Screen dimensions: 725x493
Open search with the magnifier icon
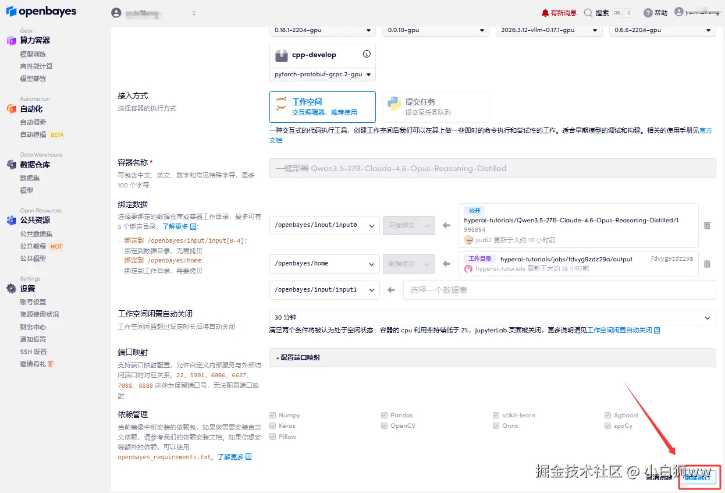pyautogui.click(x=588, y=13)
